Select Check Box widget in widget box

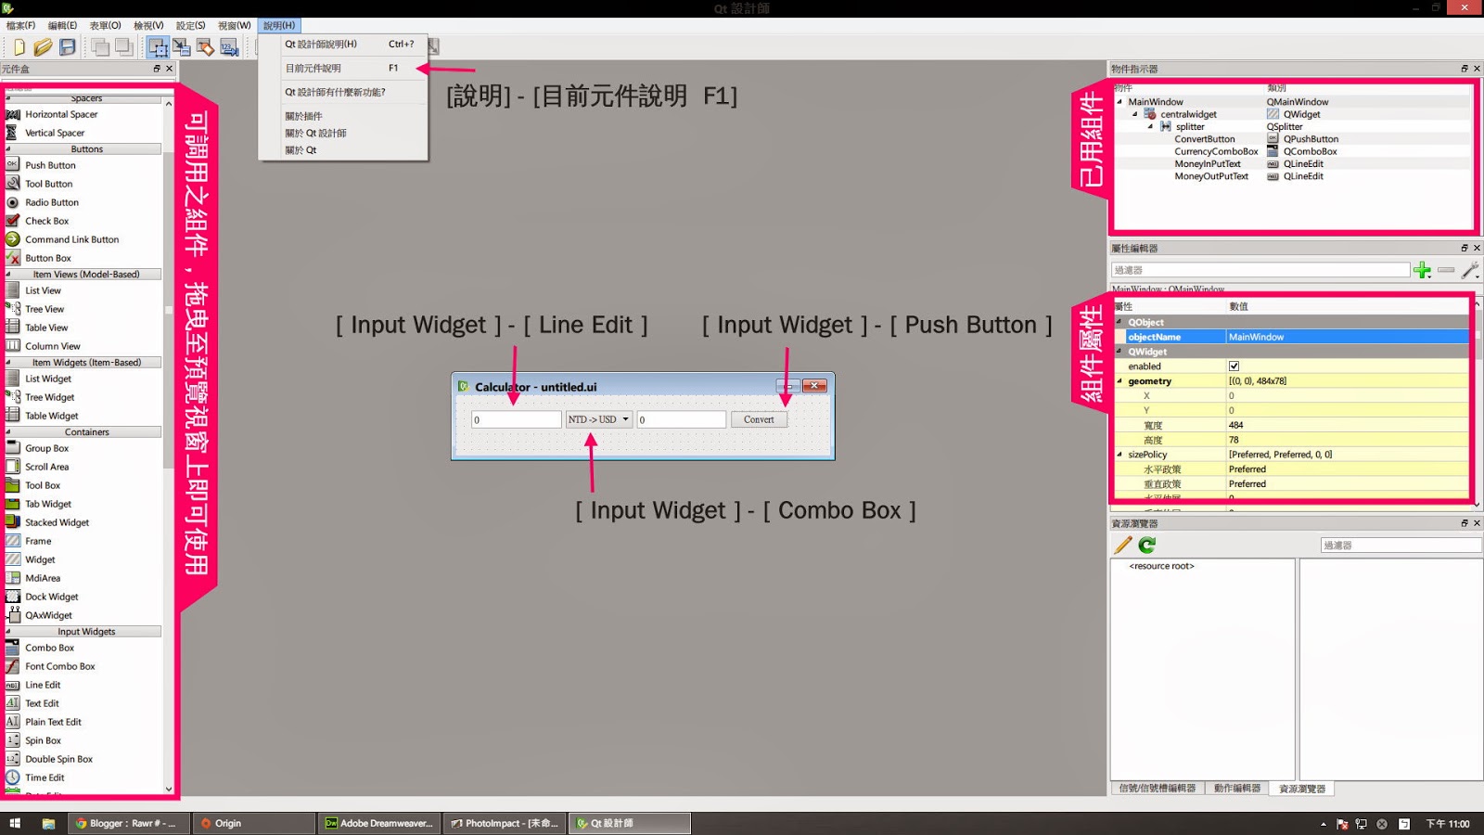click(47, 221)
